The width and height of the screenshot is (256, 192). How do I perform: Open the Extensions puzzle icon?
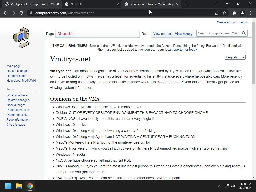(234, 13)
